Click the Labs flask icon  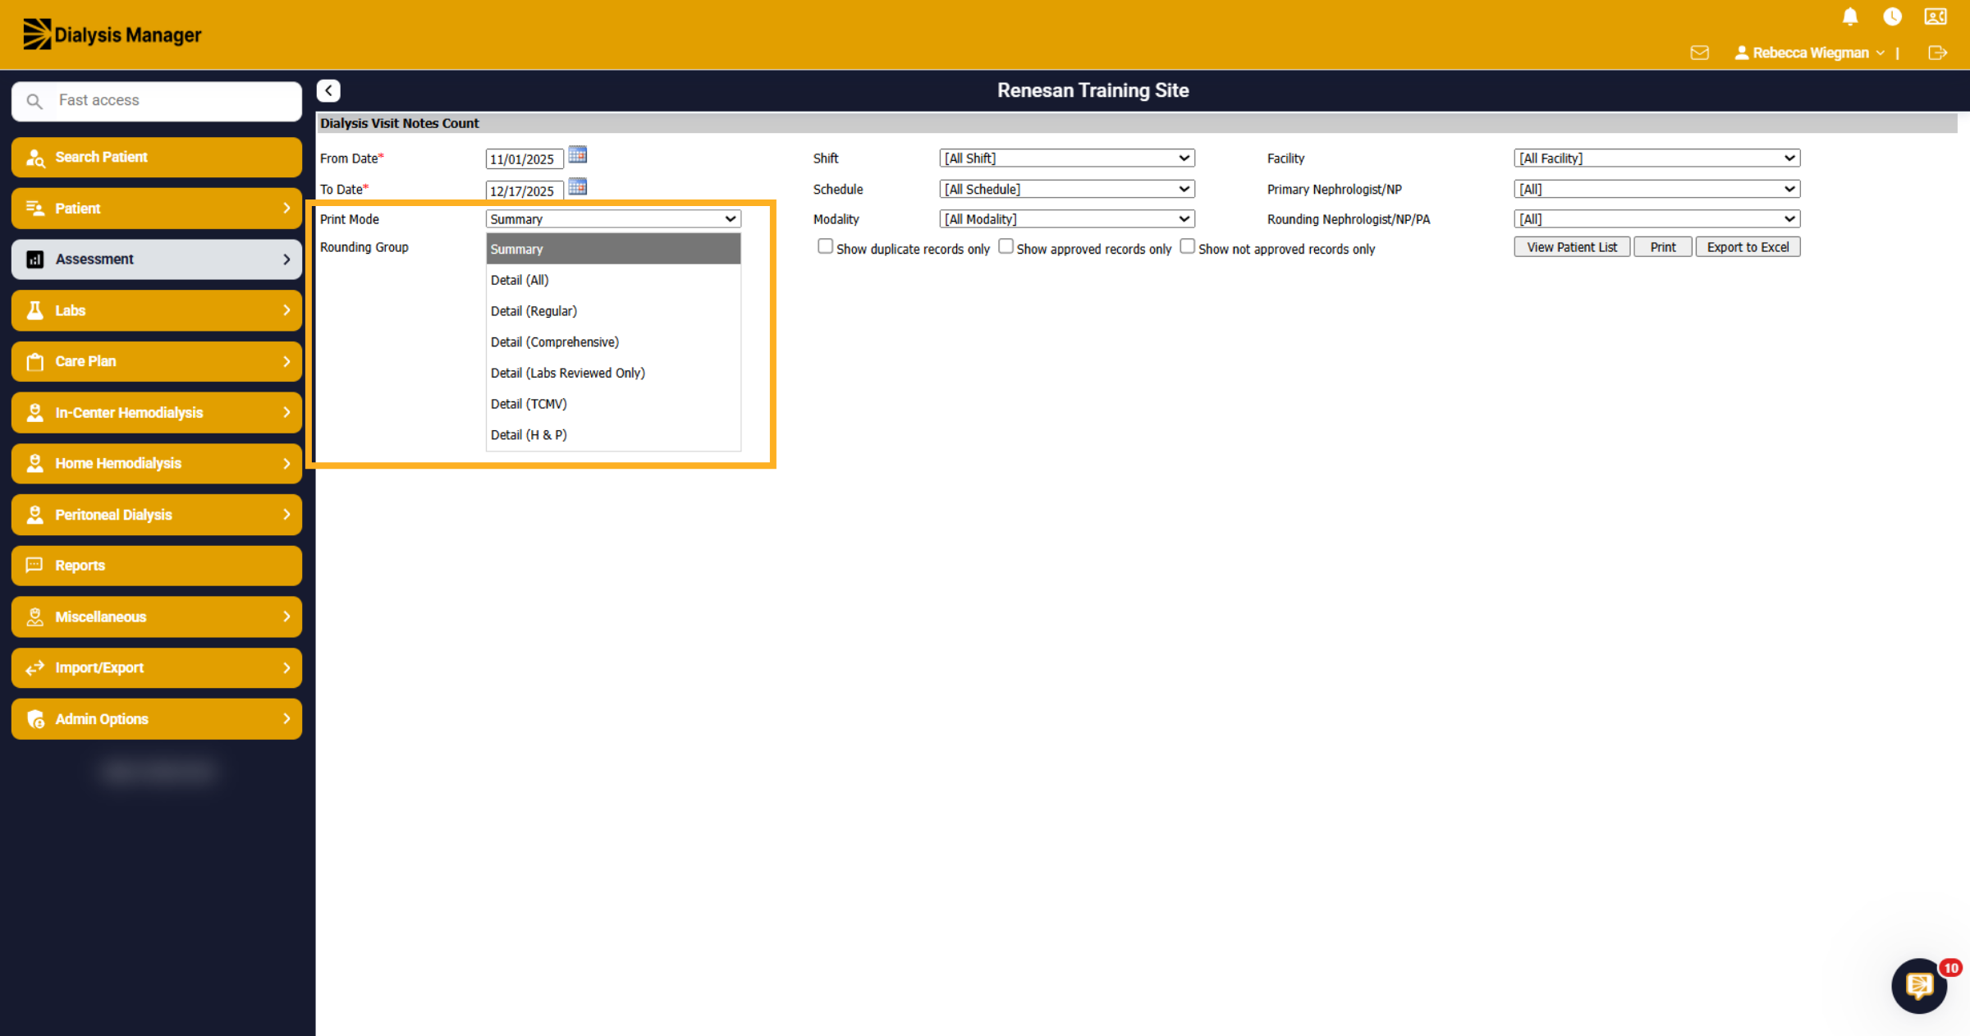click(35, 310)
